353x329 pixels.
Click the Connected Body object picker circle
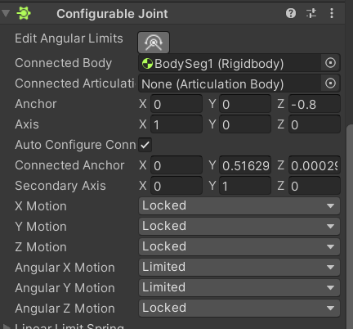[330, 63]
